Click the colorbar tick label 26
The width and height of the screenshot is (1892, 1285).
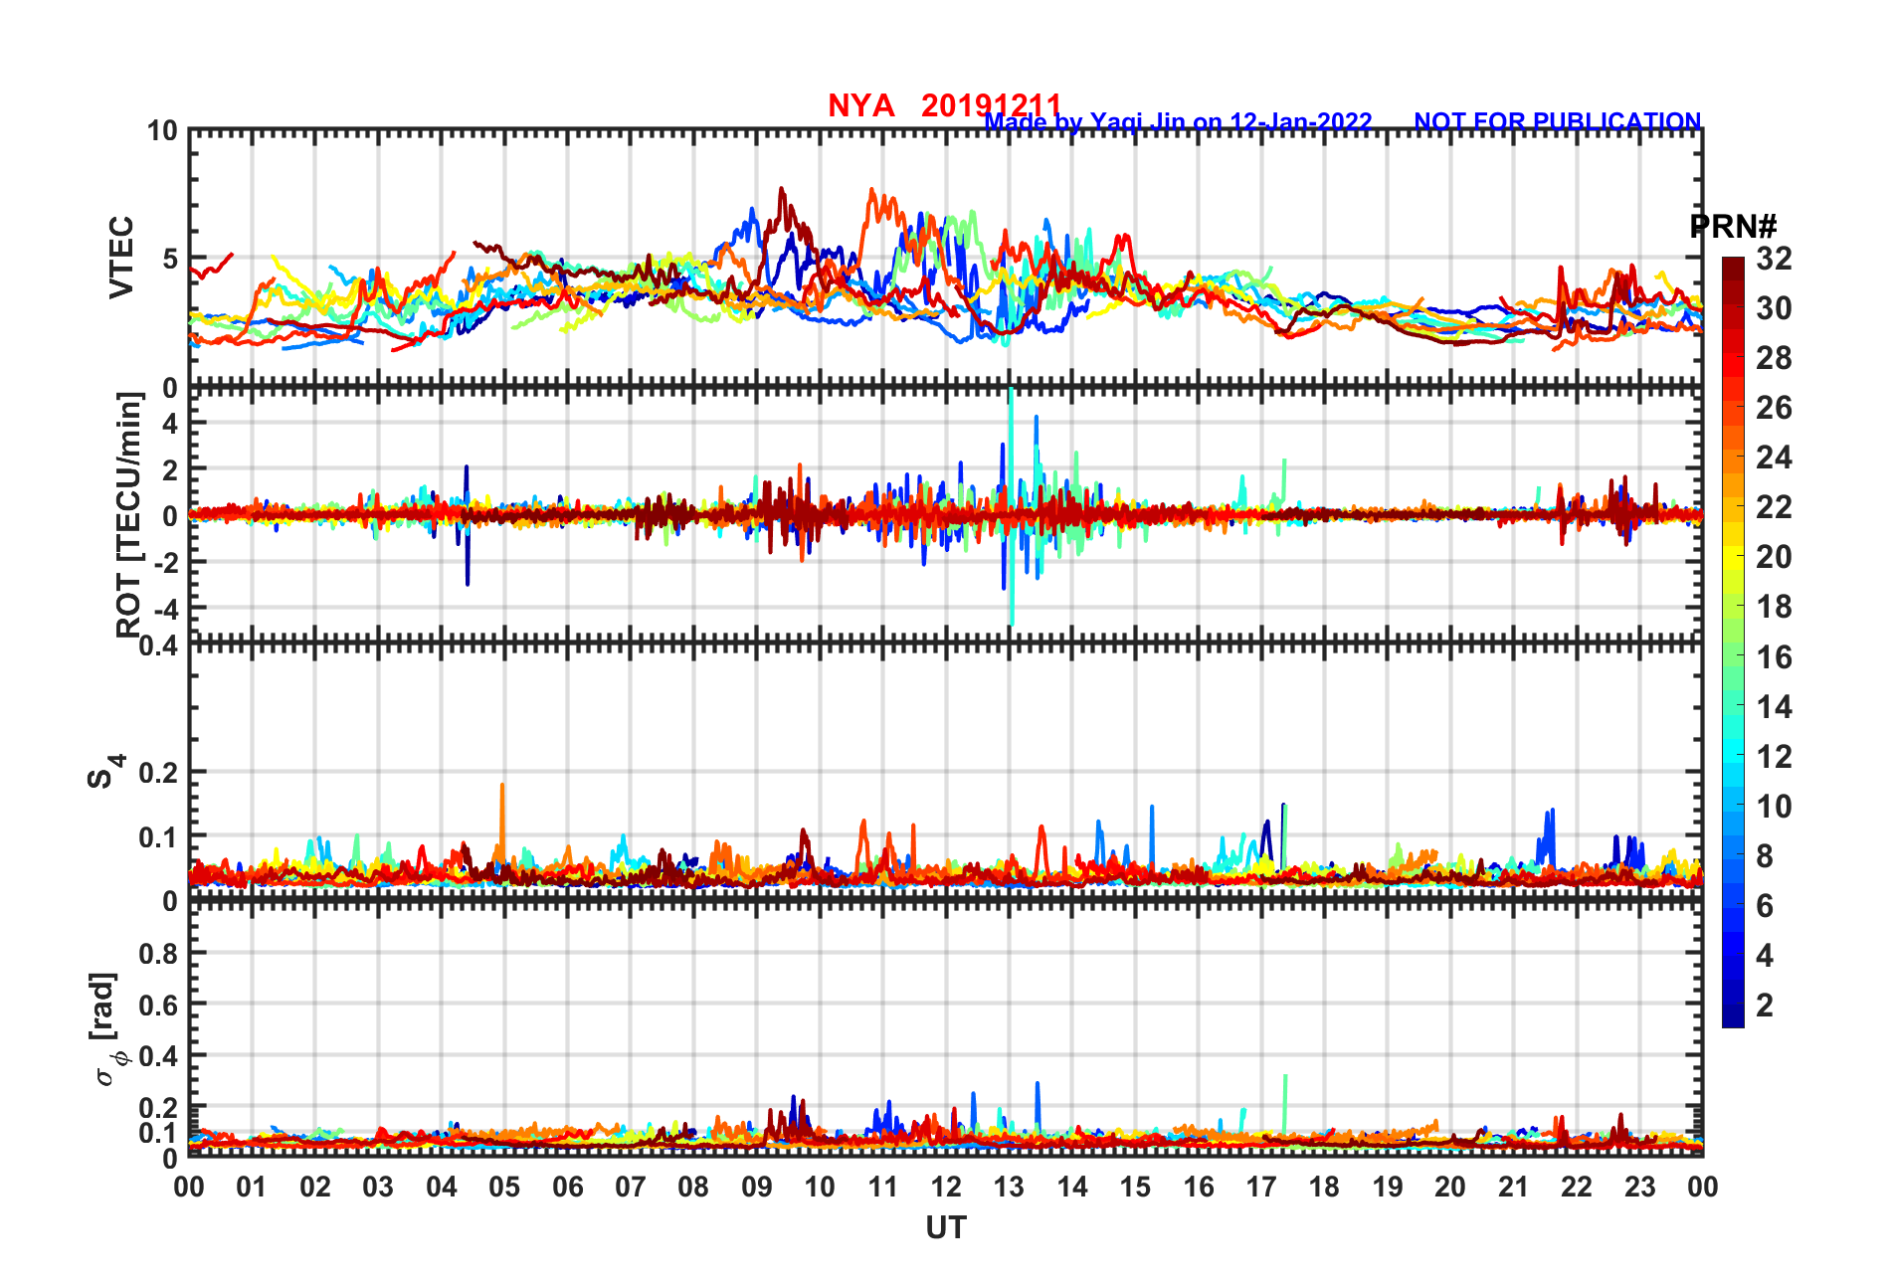click(1773, 408)
